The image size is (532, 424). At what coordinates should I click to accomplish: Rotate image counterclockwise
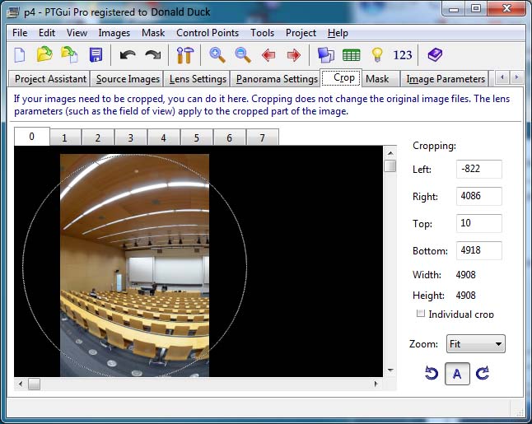432,374
